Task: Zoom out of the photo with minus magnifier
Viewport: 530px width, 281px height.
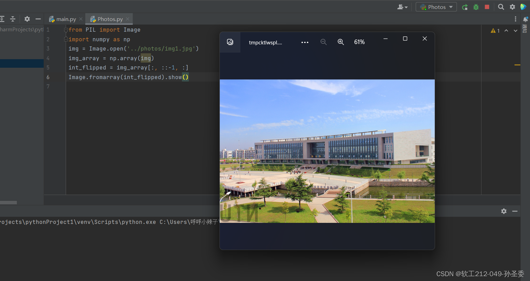Action: tap(324, 42)
